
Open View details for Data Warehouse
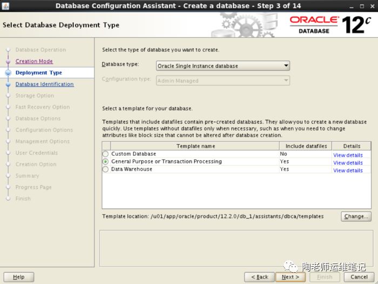click(x=348, y=170)
